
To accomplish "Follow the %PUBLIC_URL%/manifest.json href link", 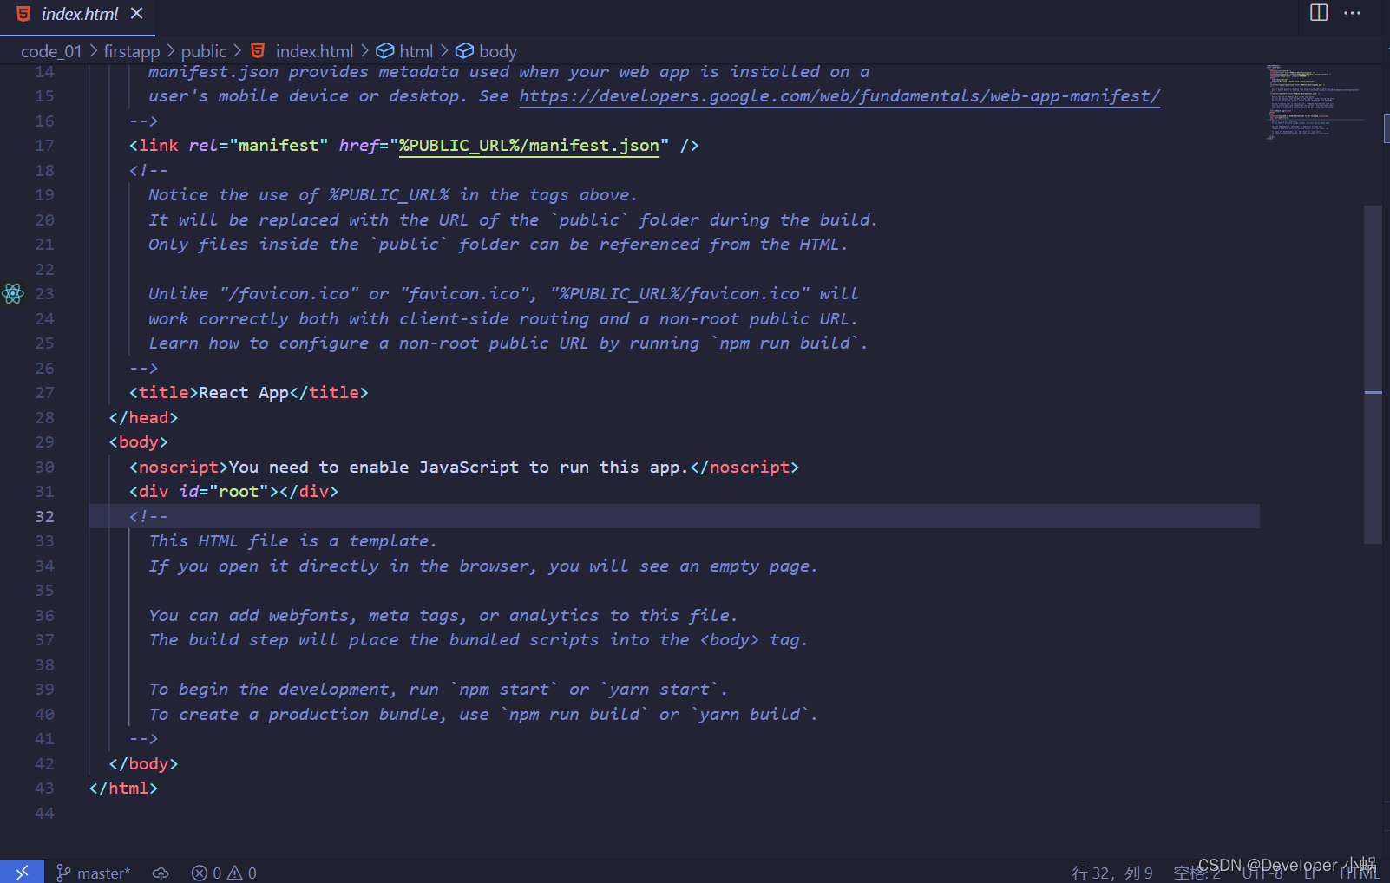I will tap(529, 146).
